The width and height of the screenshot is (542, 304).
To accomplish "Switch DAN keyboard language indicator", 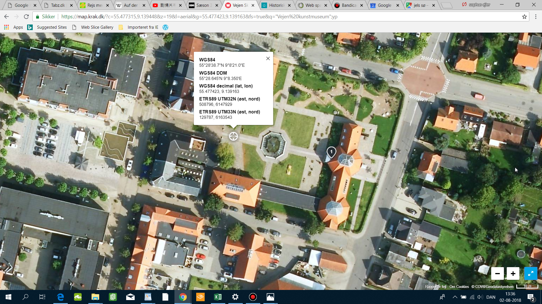I will click(x=491, y=297).
